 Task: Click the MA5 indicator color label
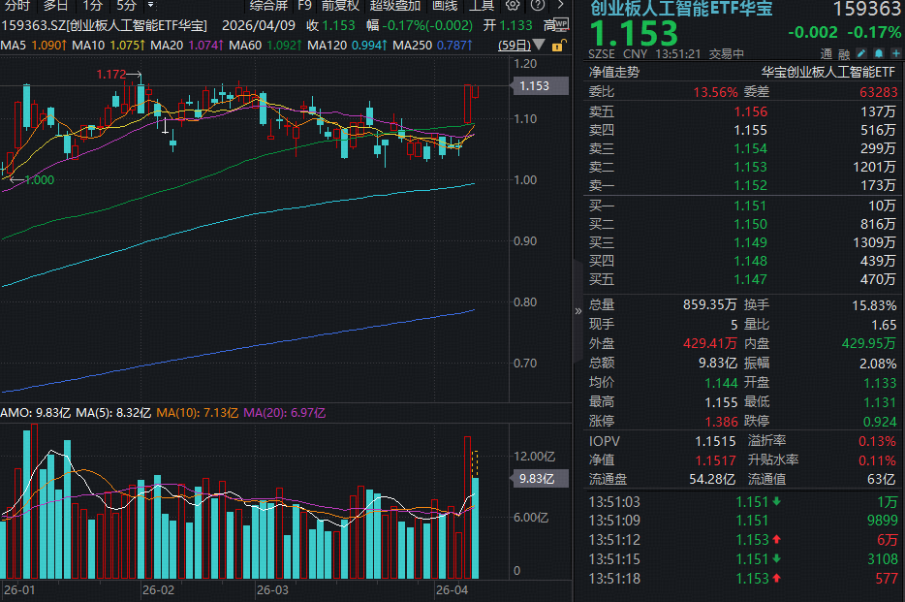coord(14,46)
